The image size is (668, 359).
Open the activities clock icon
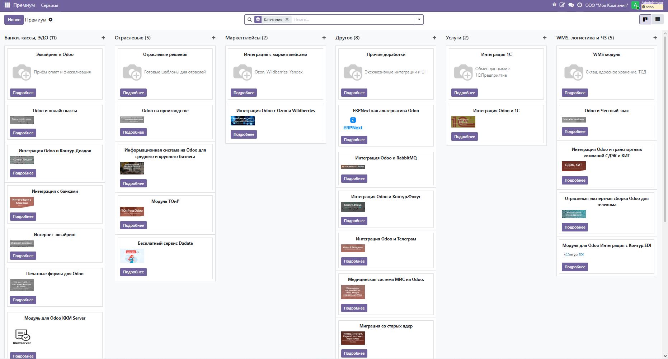click(580, 5)
